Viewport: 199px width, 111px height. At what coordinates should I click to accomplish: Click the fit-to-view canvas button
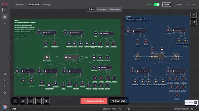[15, 101]
